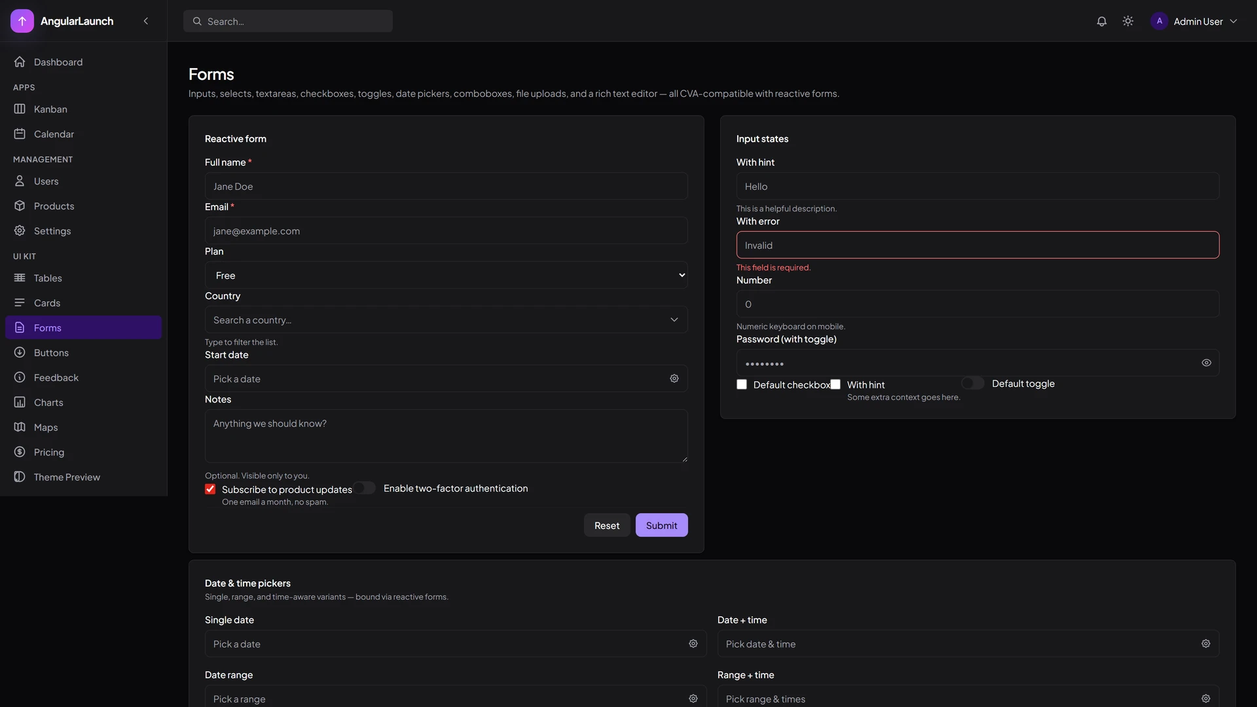Focus the top Search box
1257x707 pixels.
(x=288, y=21)
